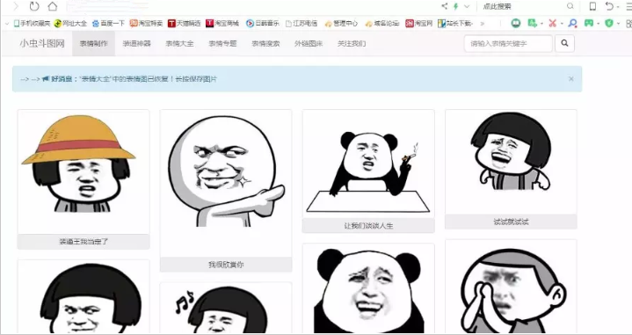Open the 关注我们 navigation tab
632x335 pixels.
[352, 44]
